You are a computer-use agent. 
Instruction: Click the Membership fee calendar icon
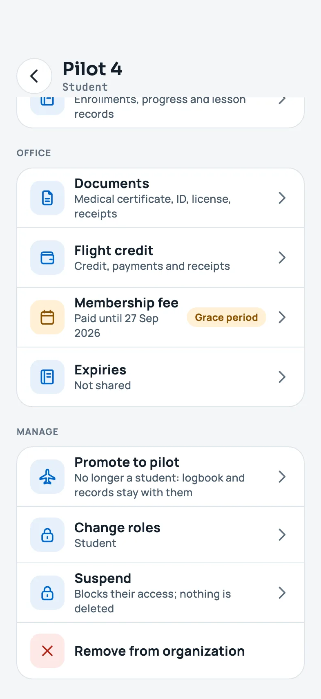[x=47, y=318]
